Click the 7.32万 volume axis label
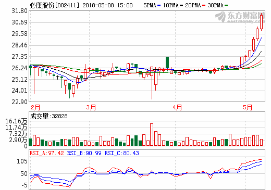271x190 pixels. [x=18, y=134]
